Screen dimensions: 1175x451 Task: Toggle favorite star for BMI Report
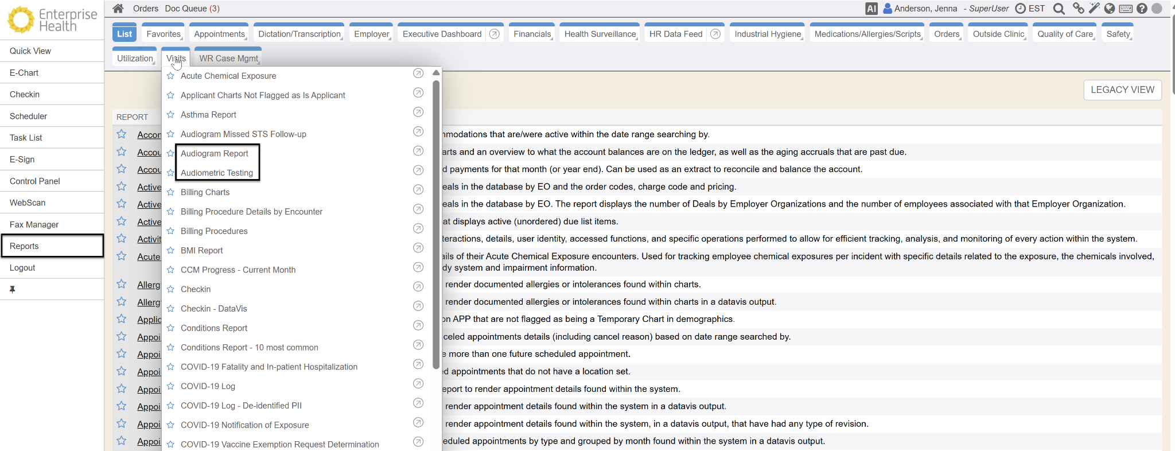(170, 251)
